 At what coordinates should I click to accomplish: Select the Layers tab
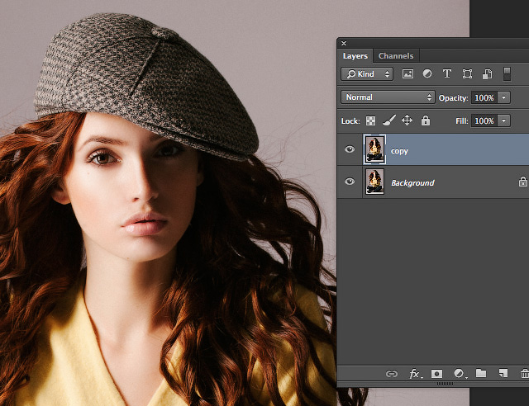tap(355, 56)
